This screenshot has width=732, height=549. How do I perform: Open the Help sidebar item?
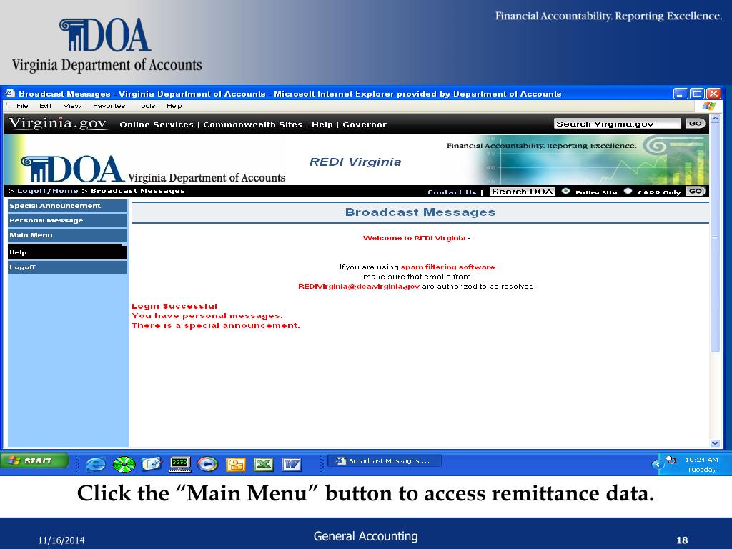pos(67,252)
